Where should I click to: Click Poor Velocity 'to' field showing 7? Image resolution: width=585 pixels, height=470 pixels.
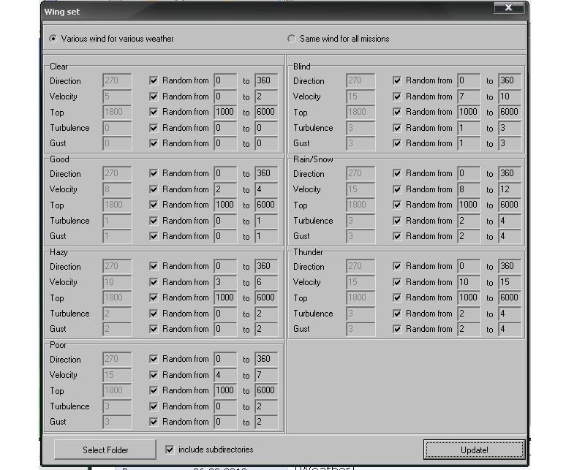point(266,375)
